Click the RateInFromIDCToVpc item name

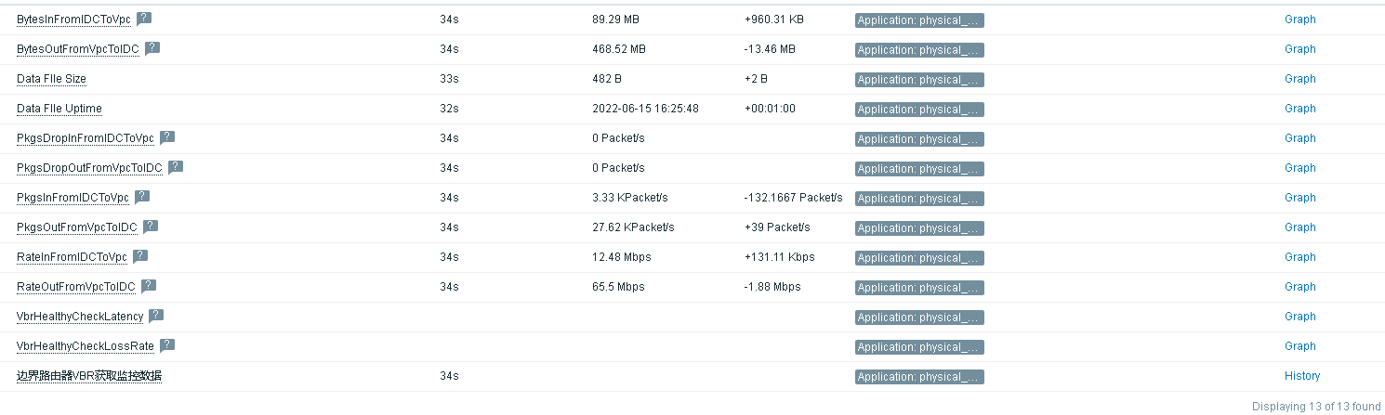pyautogui.click(x=72, y=257)
